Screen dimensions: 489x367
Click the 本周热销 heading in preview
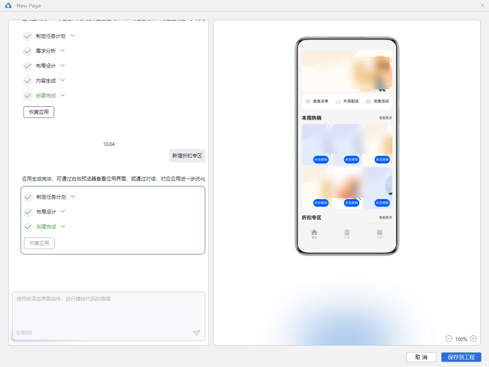(x=311, y=118)
